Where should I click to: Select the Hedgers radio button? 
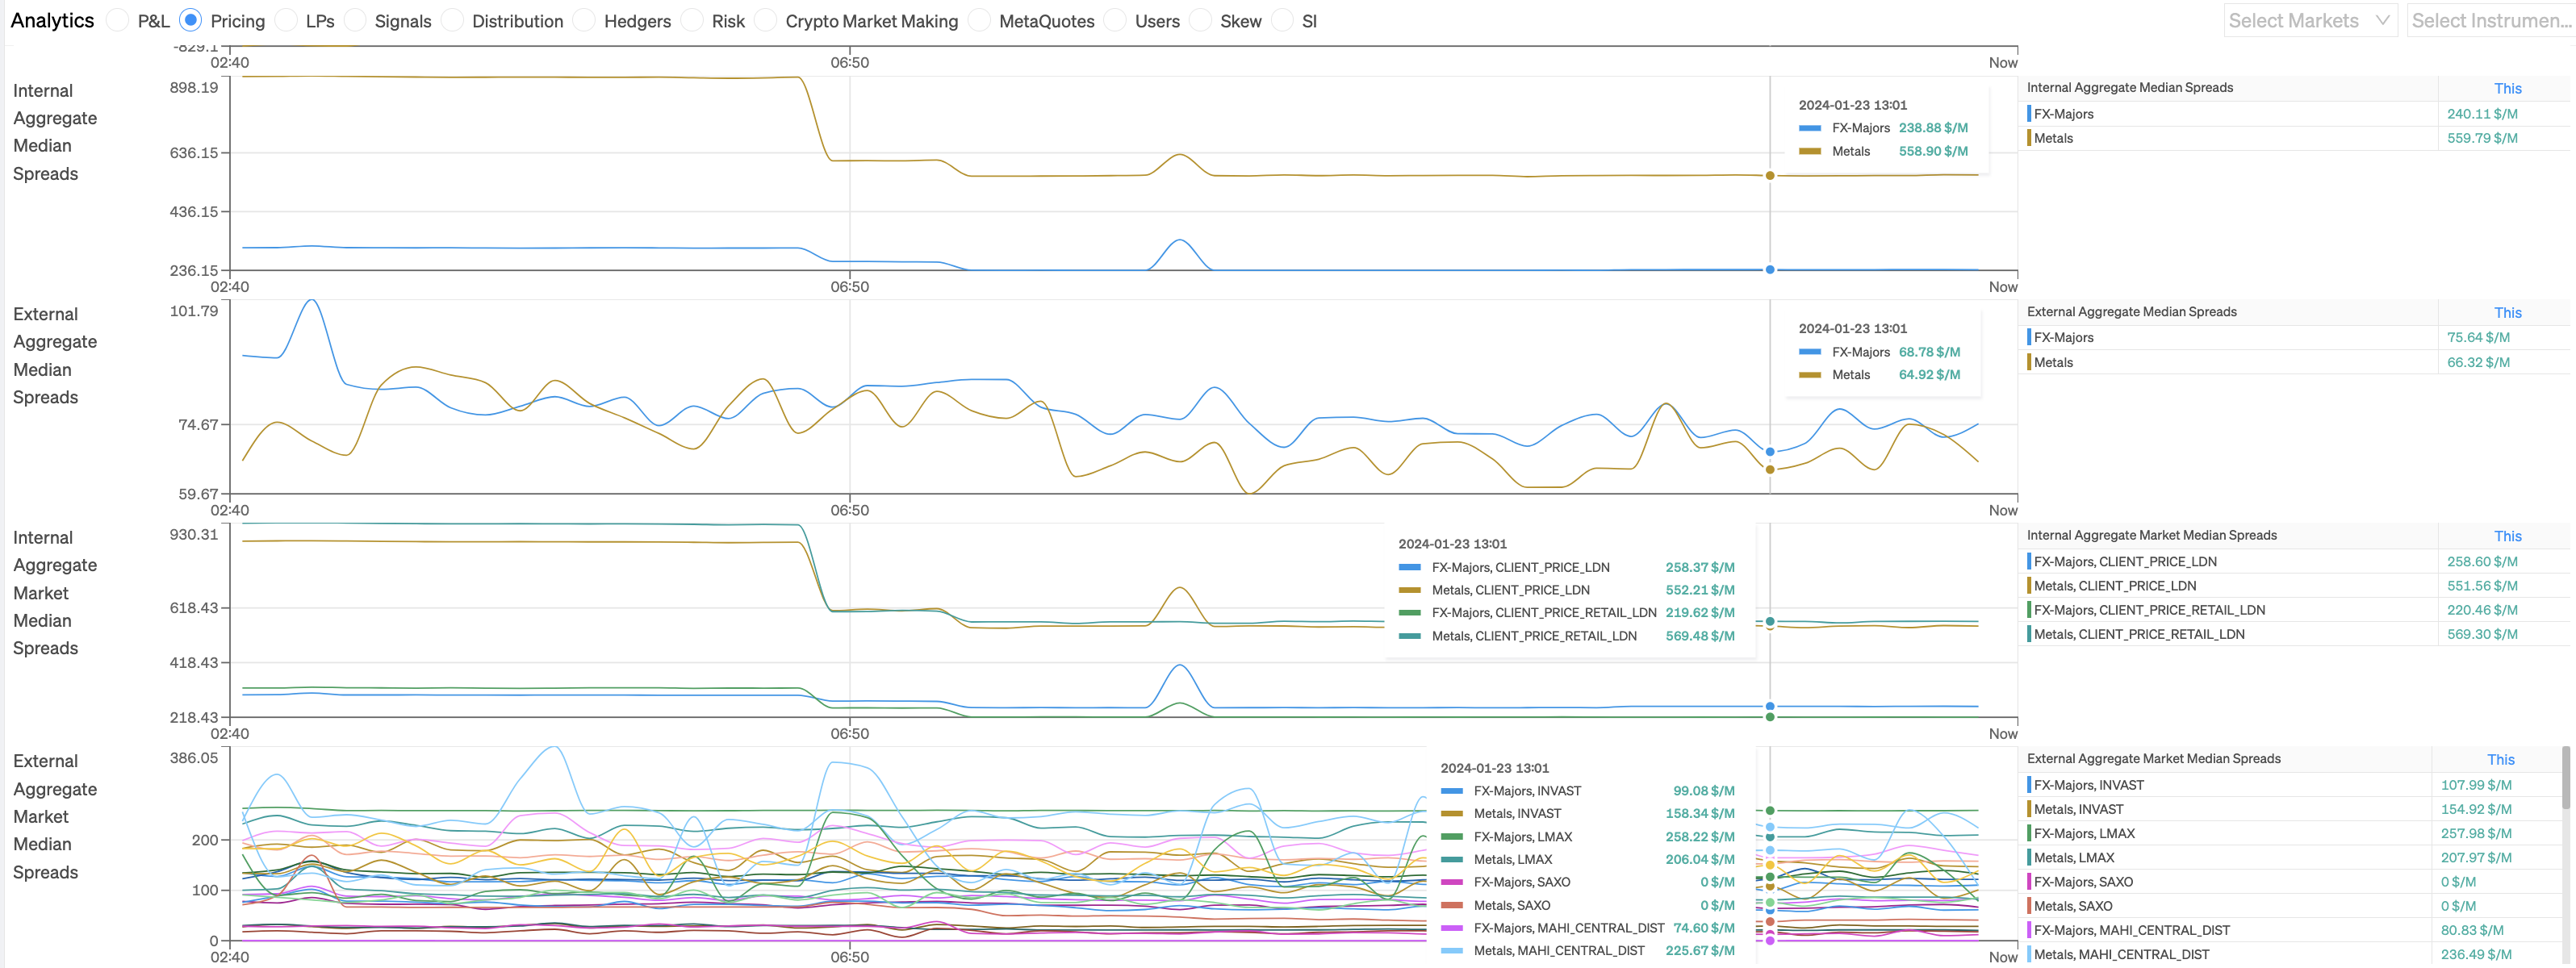click(x=584, y=20)
